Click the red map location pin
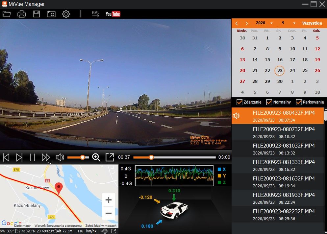Image resolution: width=327 pixels, height=234 pixels. [x=59, y=189]
